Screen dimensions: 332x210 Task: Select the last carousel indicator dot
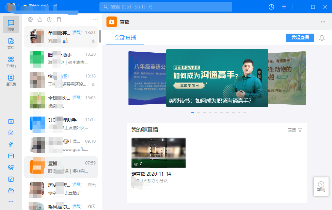[245, 112]
